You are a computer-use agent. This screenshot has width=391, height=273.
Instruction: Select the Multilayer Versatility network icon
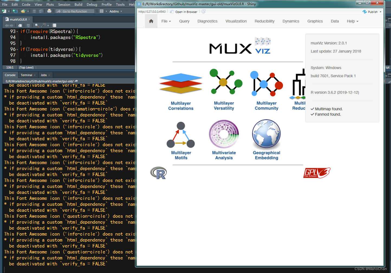225,82
